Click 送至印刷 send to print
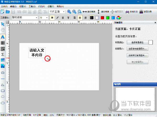The height and width of the screenshot is (117, 157). [x=145, y=12]
